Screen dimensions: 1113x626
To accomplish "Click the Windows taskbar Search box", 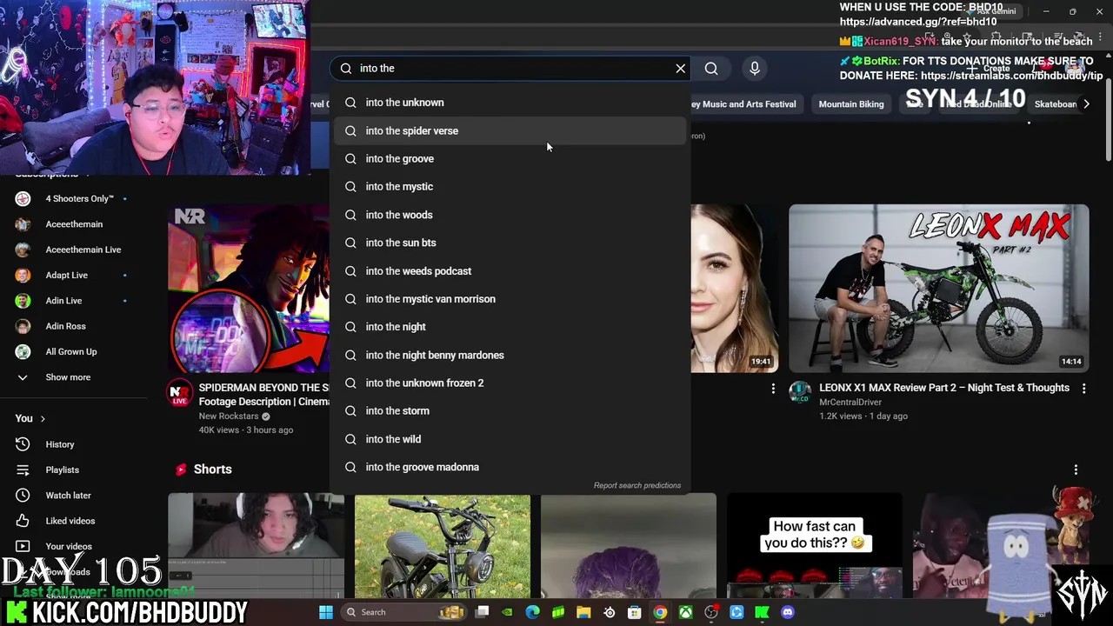I will click(x=403, y=612).
